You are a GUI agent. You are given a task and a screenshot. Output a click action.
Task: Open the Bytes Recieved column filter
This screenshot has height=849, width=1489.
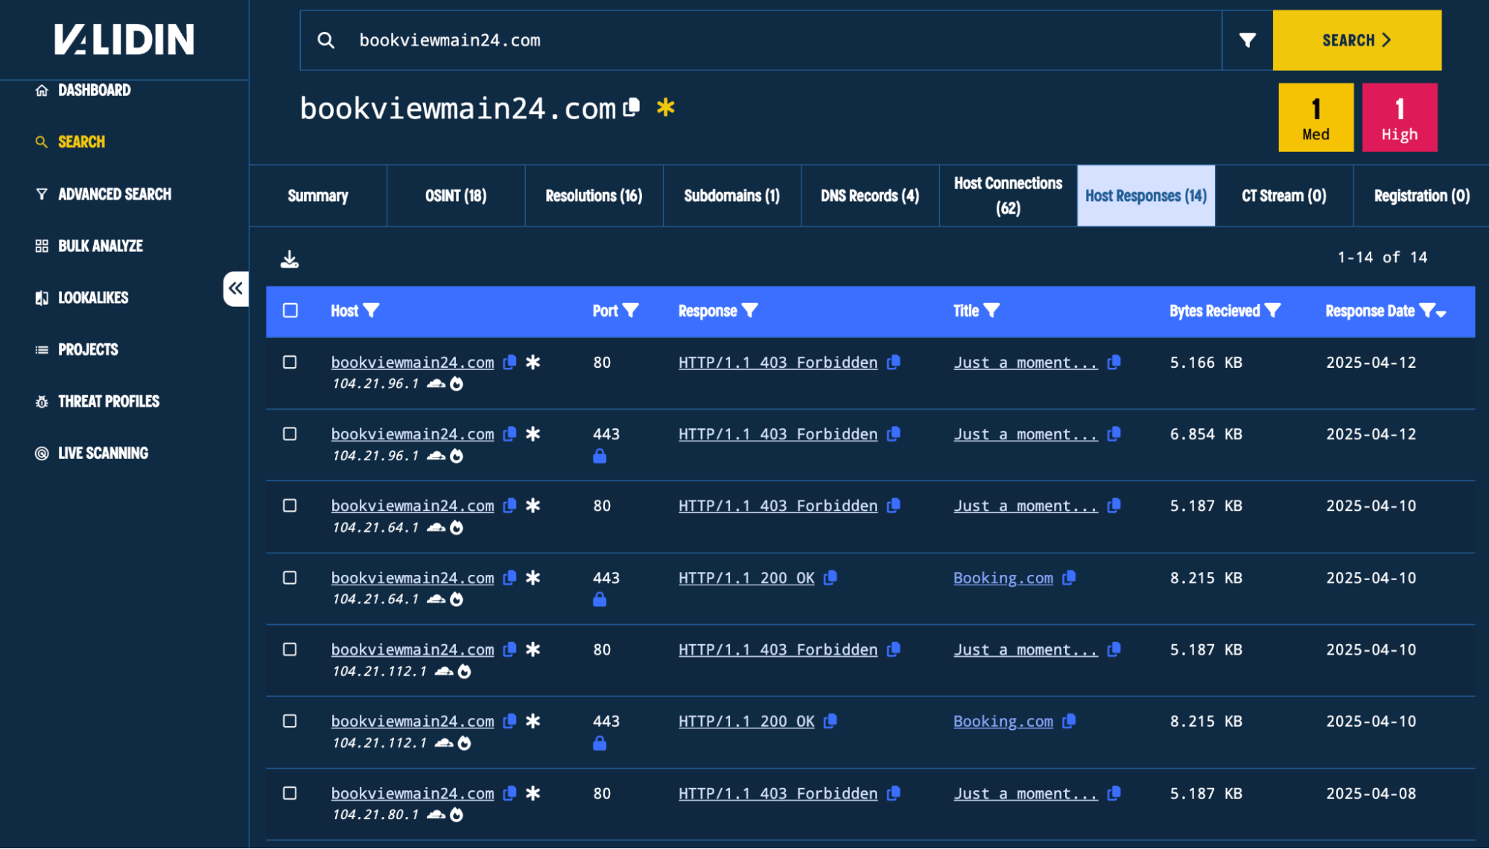pyautogui.click(x=1273, y=311)
